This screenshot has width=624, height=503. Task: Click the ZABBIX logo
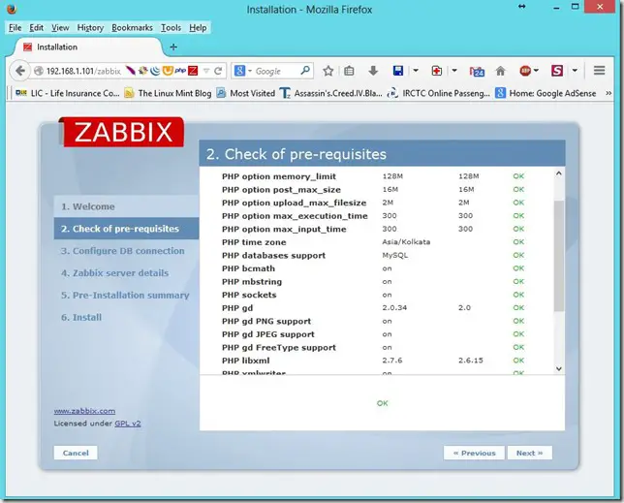tap(123, 132)
